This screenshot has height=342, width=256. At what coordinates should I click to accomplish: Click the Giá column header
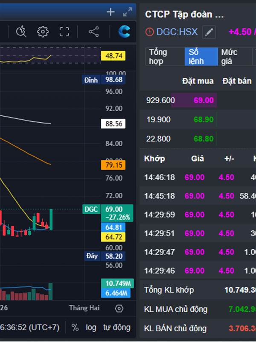pyautogui.click(x=198, y=159)
